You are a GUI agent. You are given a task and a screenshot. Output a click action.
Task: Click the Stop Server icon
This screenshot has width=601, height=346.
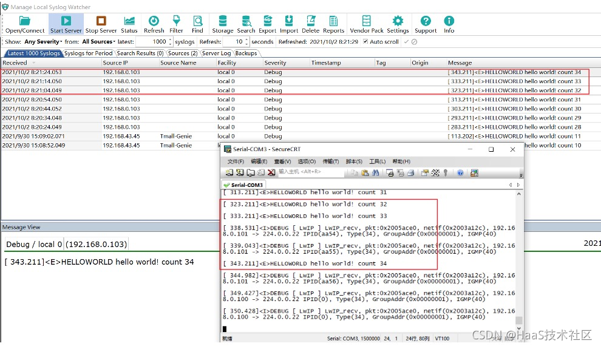(101, 24)
